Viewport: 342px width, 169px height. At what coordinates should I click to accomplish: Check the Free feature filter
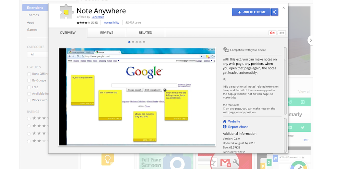29,87
